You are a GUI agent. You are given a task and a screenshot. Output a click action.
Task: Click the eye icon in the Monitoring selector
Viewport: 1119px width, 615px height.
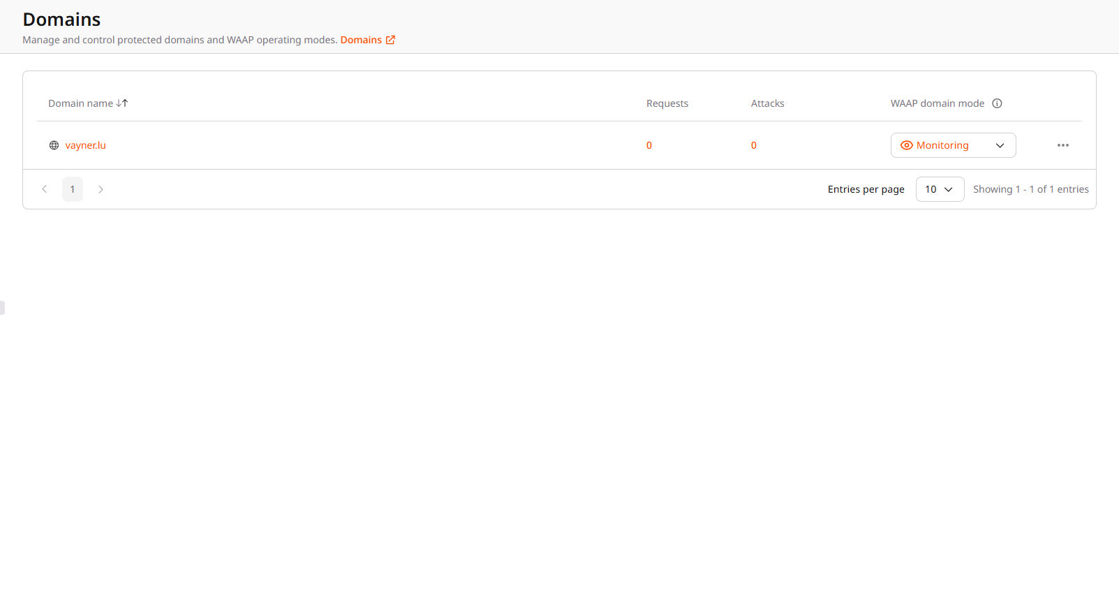(x=906, y=145)
